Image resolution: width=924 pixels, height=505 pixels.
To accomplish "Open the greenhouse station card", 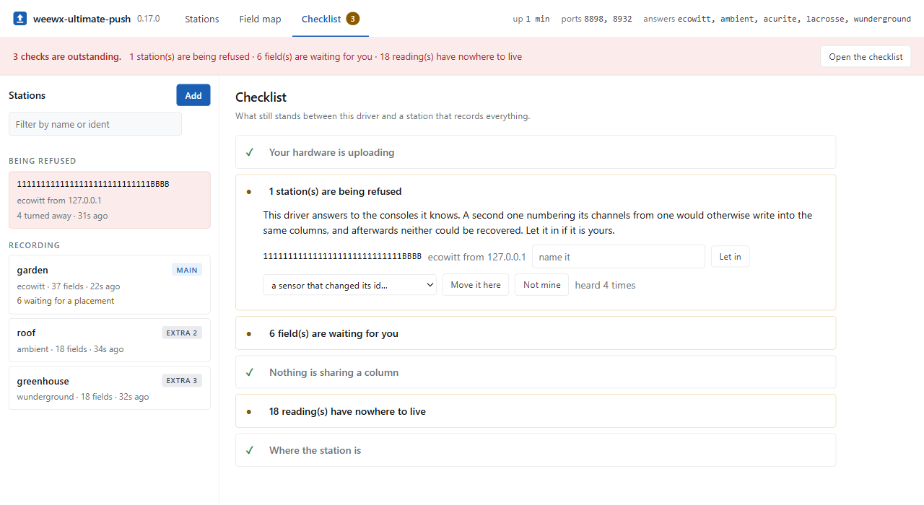I will pyautogui.click(x=110, y=388).
